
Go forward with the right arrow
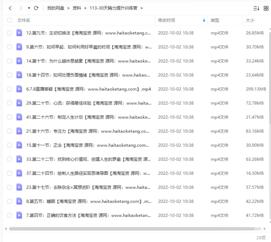[x=21, y=8]
